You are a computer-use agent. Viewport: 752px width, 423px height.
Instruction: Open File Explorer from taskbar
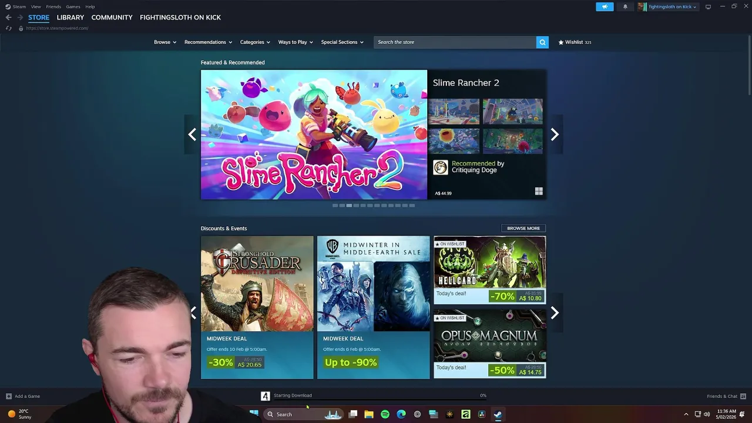pos(369,414)
